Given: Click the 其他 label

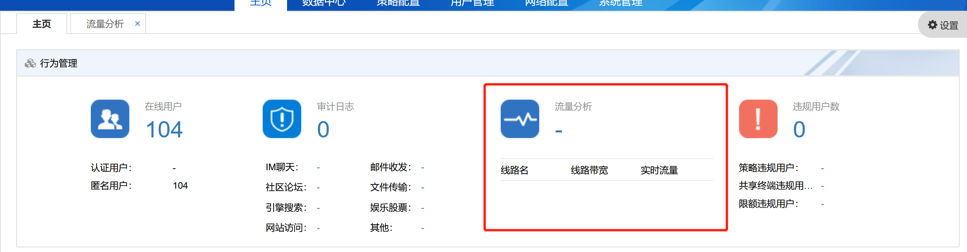Looking at the screenshot, I should click(x=381, y=228).
